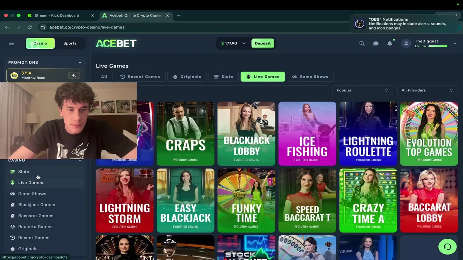Click the ACEBET logo

tap(116, 43)
